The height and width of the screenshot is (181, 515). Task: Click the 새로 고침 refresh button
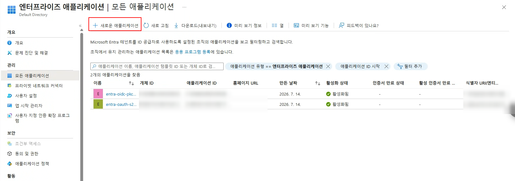coord(156,25)
